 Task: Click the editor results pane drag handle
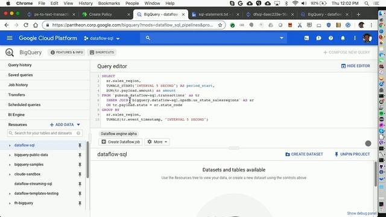pos(234,148)
